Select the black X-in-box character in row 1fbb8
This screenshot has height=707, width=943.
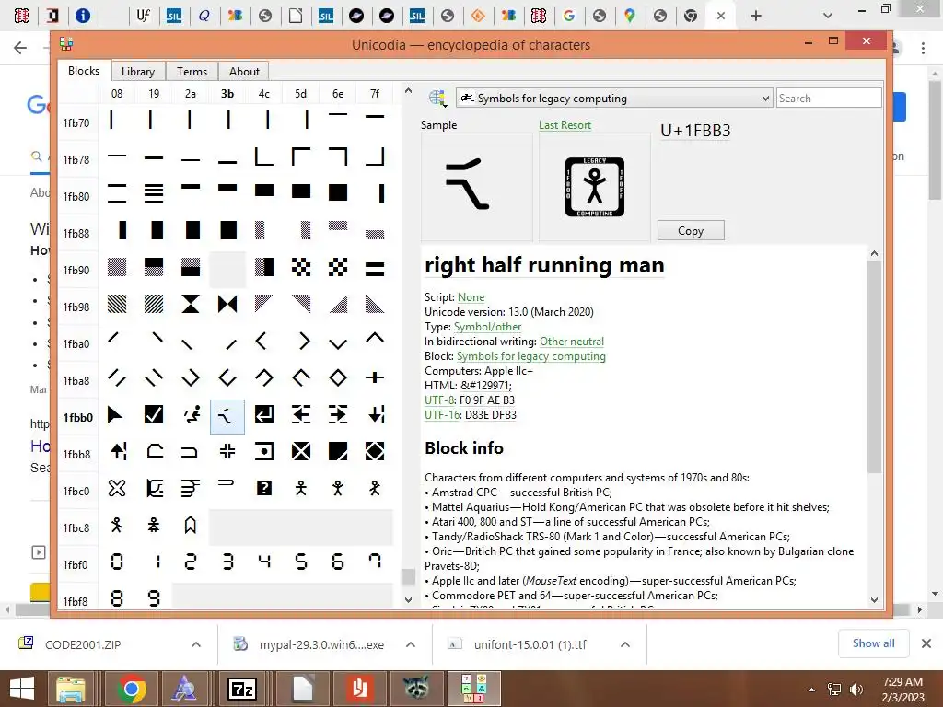[301, 452]
